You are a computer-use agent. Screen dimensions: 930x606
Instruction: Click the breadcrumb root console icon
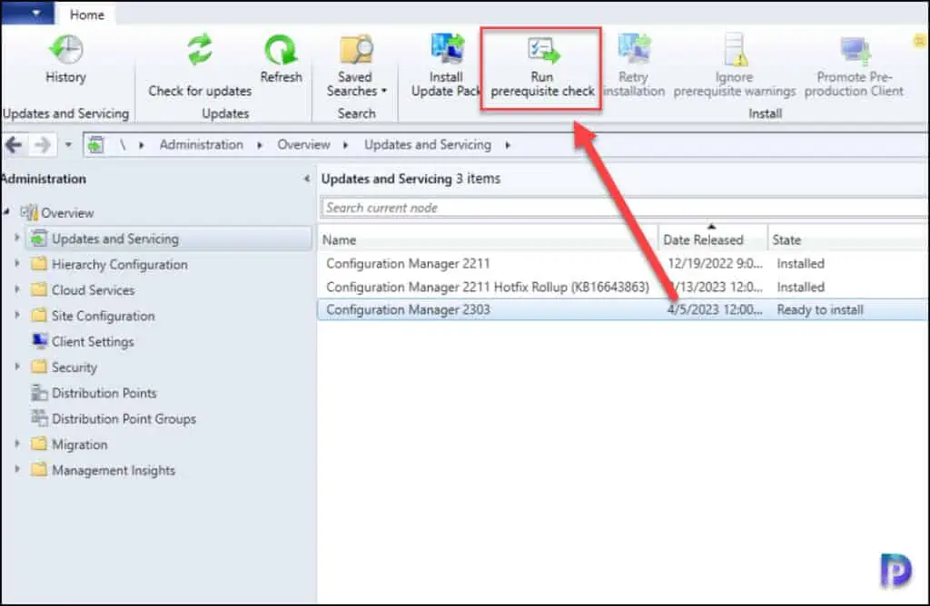pyautogui.click(x=95, y=144)
